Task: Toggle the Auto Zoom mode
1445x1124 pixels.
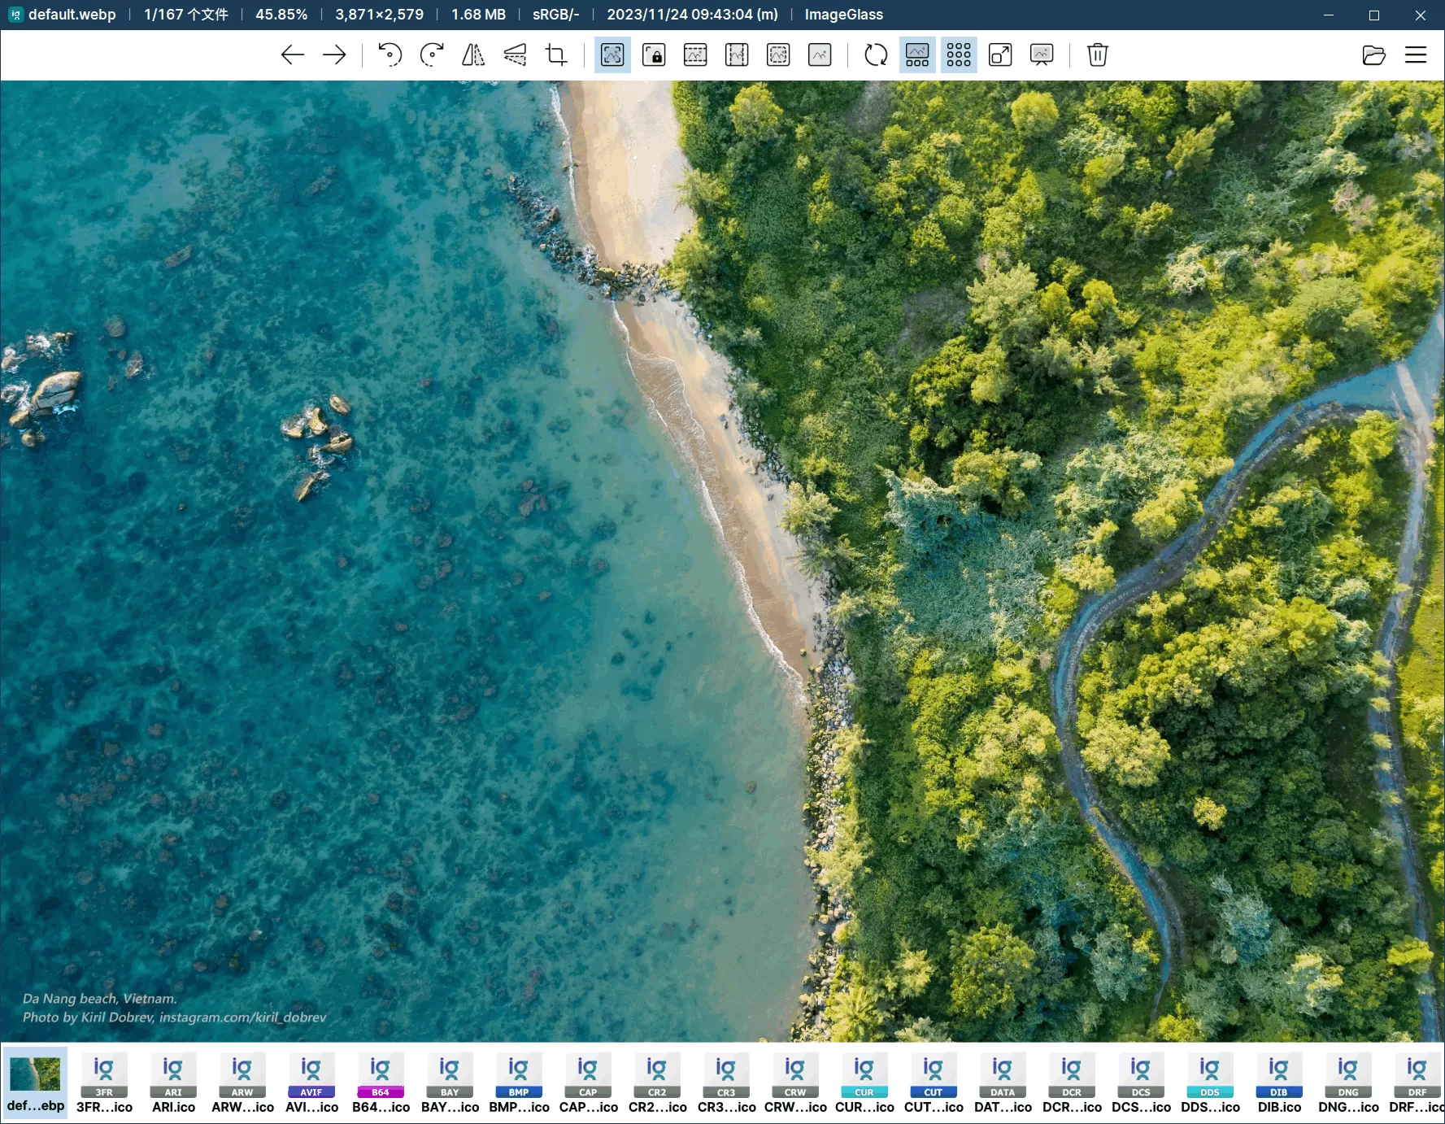Action: 612,55
